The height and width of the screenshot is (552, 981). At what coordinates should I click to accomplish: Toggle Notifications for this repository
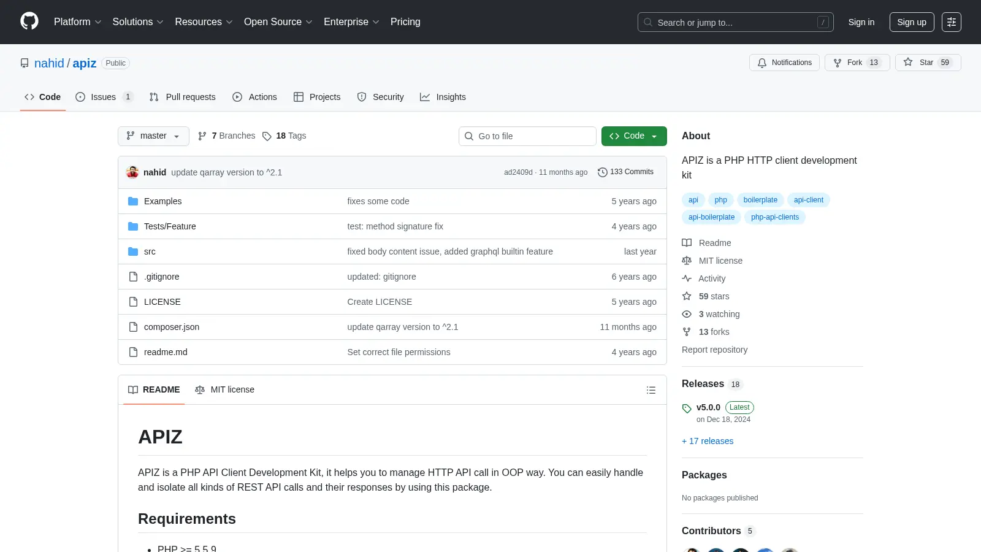click(784, 63)
